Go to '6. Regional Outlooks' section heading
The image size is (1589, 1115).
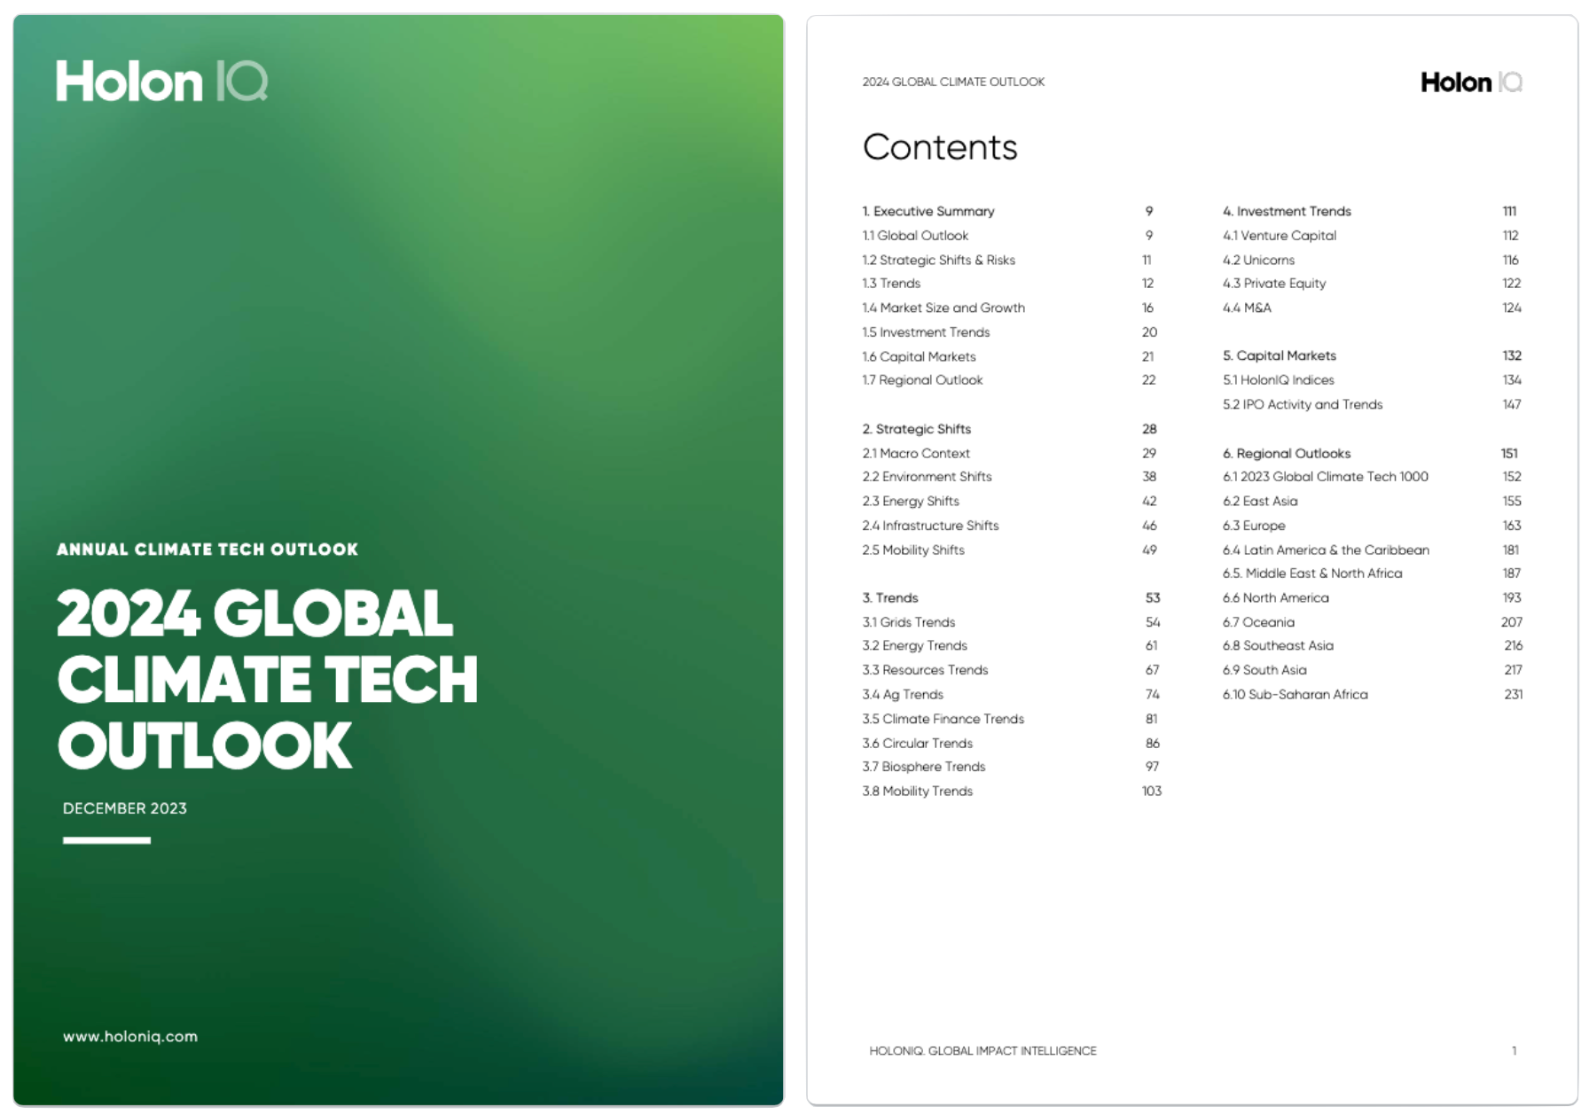point(1287,454)
